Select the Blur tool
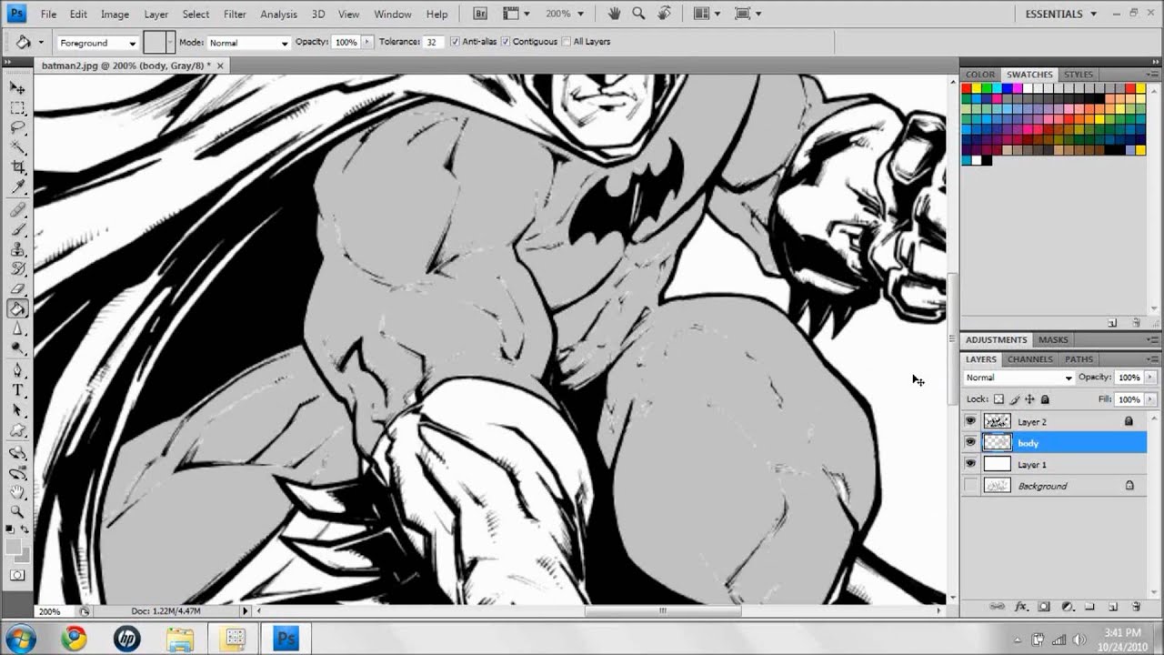 [x=17, y=329]
